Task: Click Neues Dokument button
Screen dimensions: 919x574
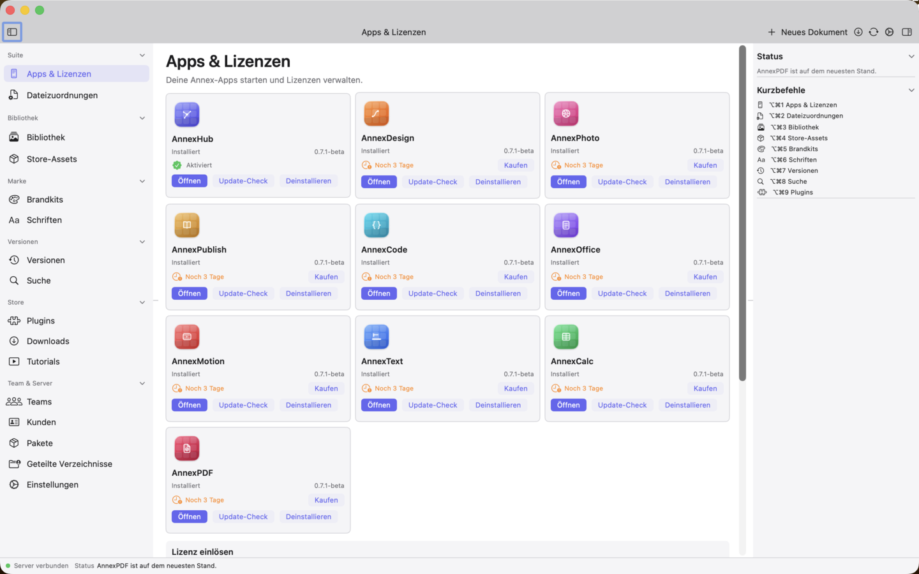Action: [x=808, y=32]
